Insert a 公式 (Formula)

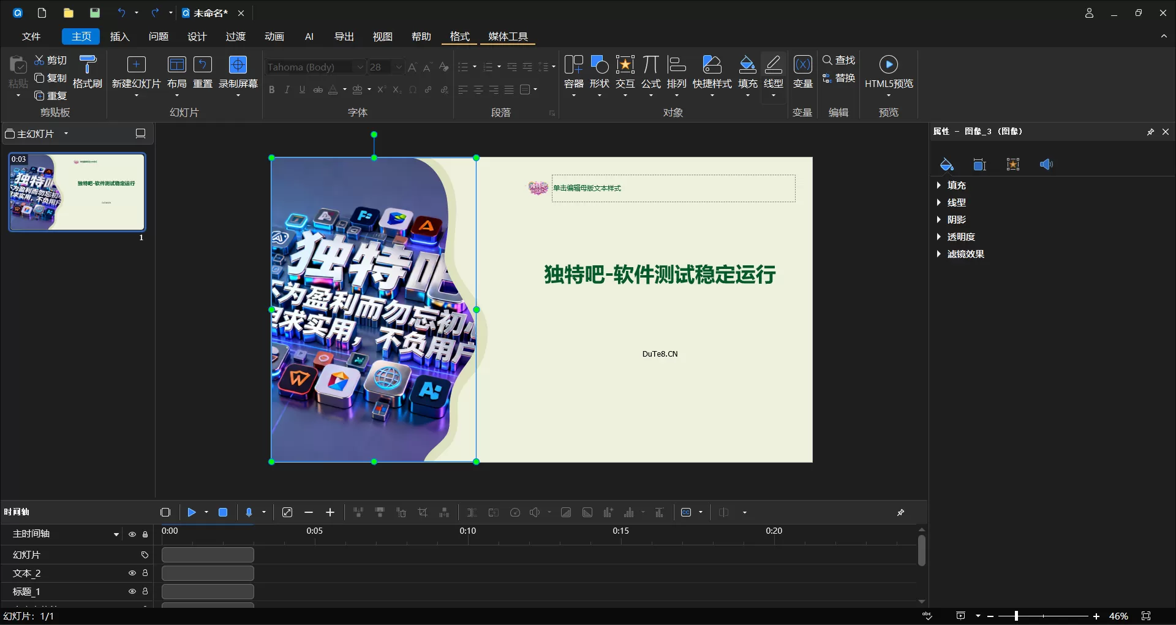click(650, 72)
